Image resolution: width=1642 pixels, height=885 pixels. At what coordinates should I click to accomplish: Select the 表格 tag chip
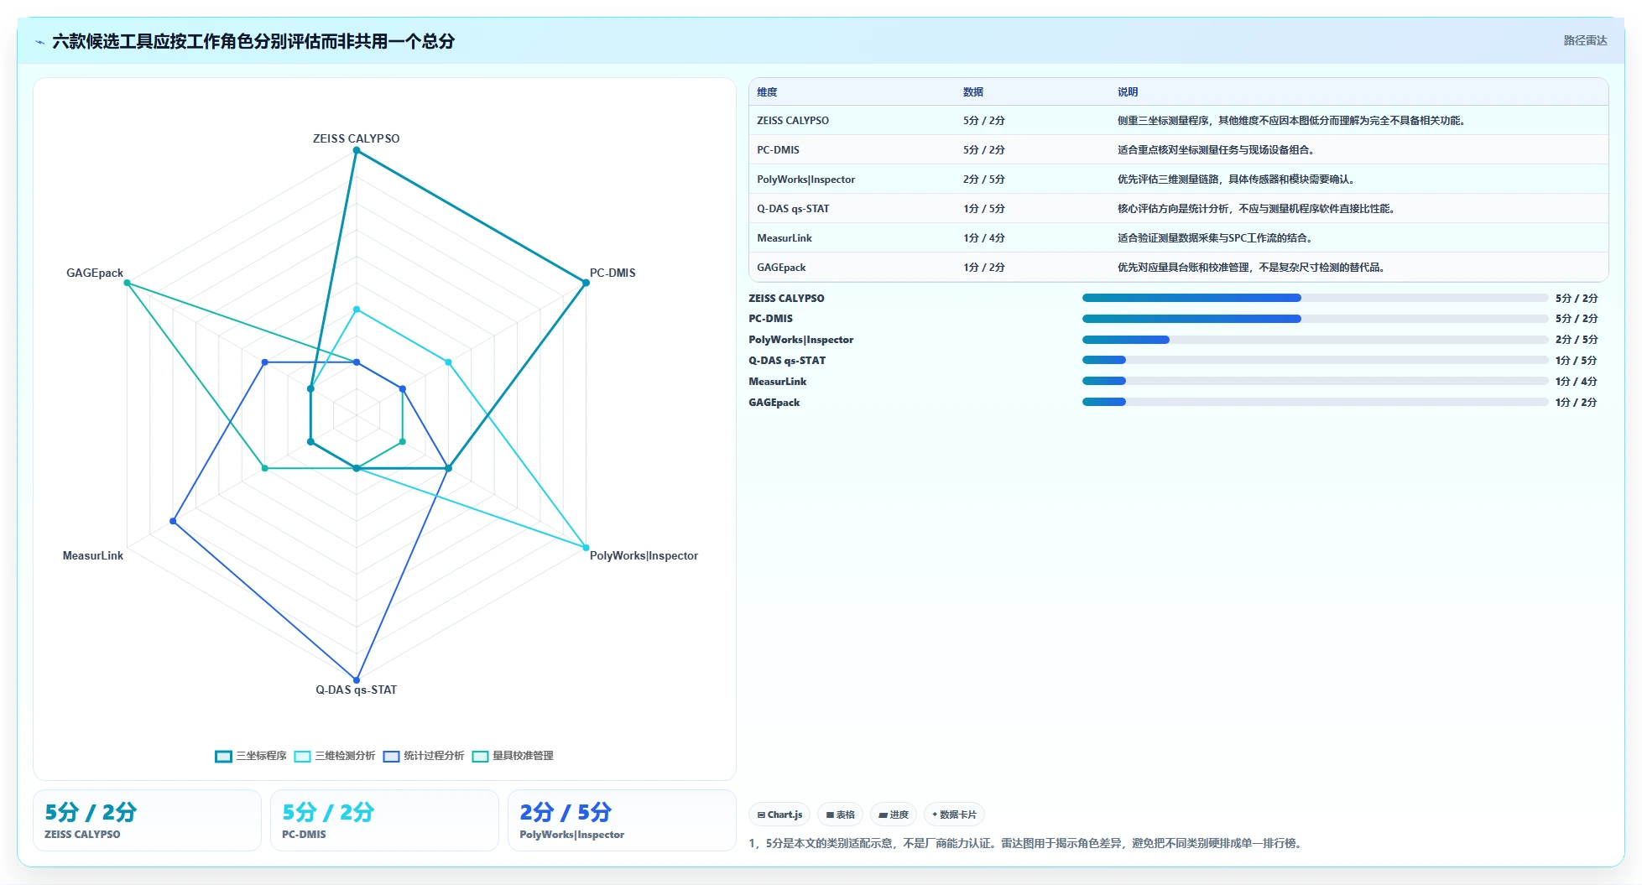(x=840, y=815)
